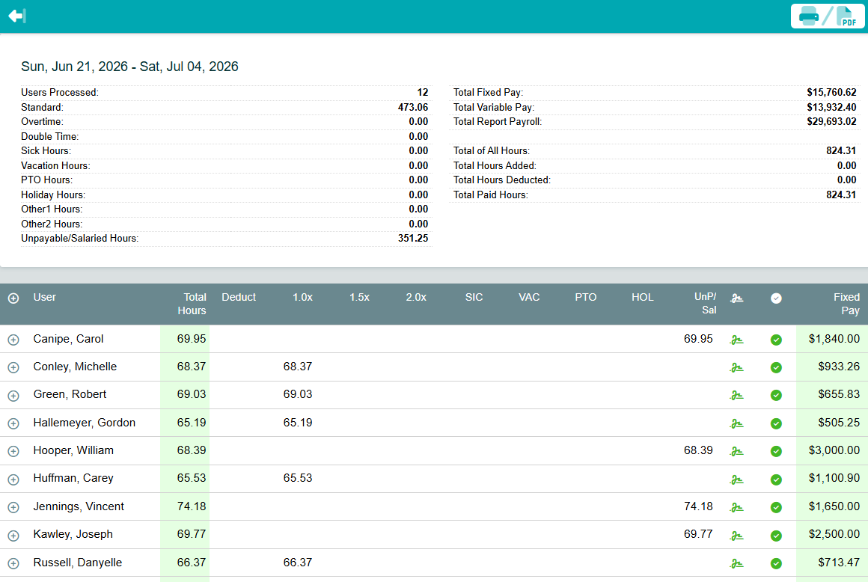Click the approval checkmark column header icon
This screenshot has width=868, height=582.
tap(776, 298)
